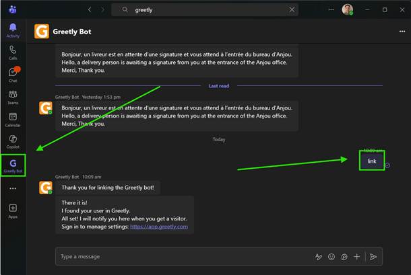The height and width of the screenshot is (275, 411).
Task: Open the Activity feed in sidebar
Action: tap(13, 30)
